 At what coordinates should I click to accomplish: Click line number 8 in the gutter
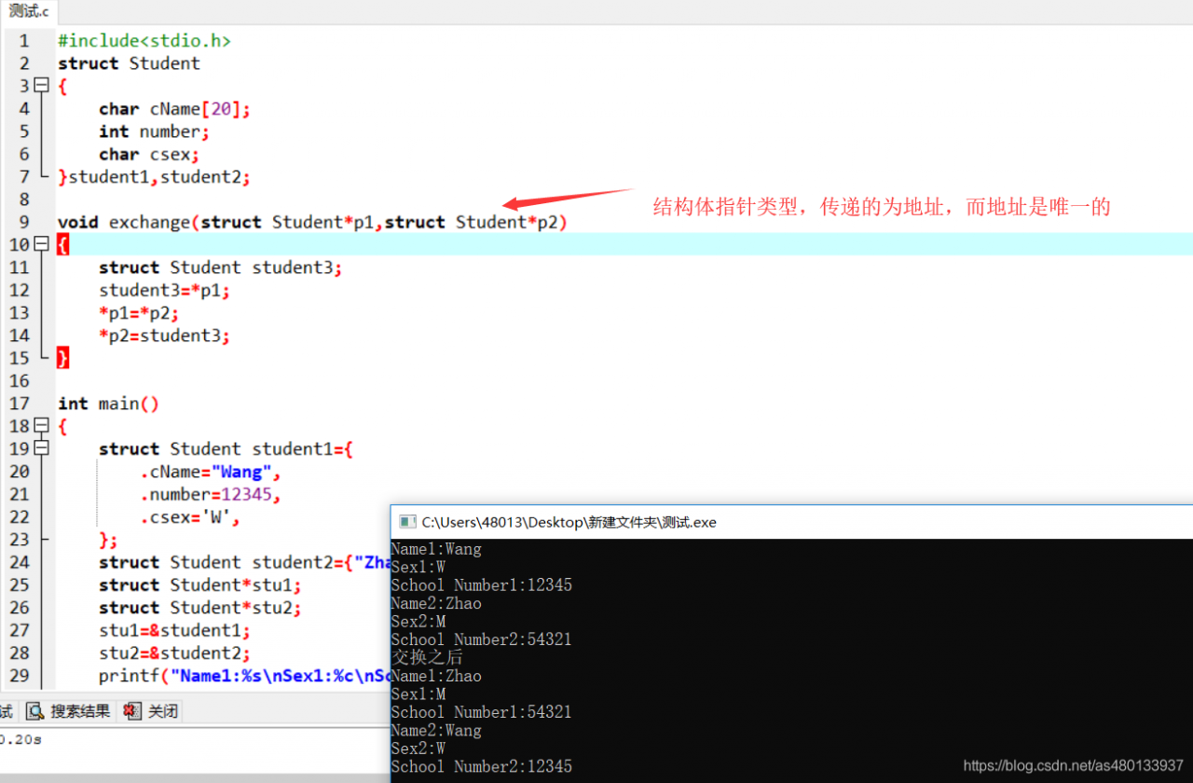[23, 199]
